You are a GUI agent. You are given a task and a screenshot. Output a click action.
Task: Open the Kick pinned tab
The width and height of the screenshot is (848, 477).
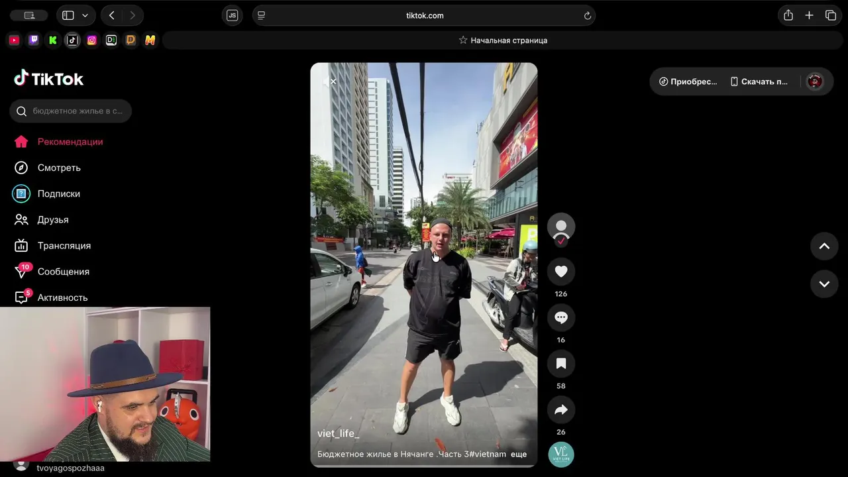coord(53,40)
